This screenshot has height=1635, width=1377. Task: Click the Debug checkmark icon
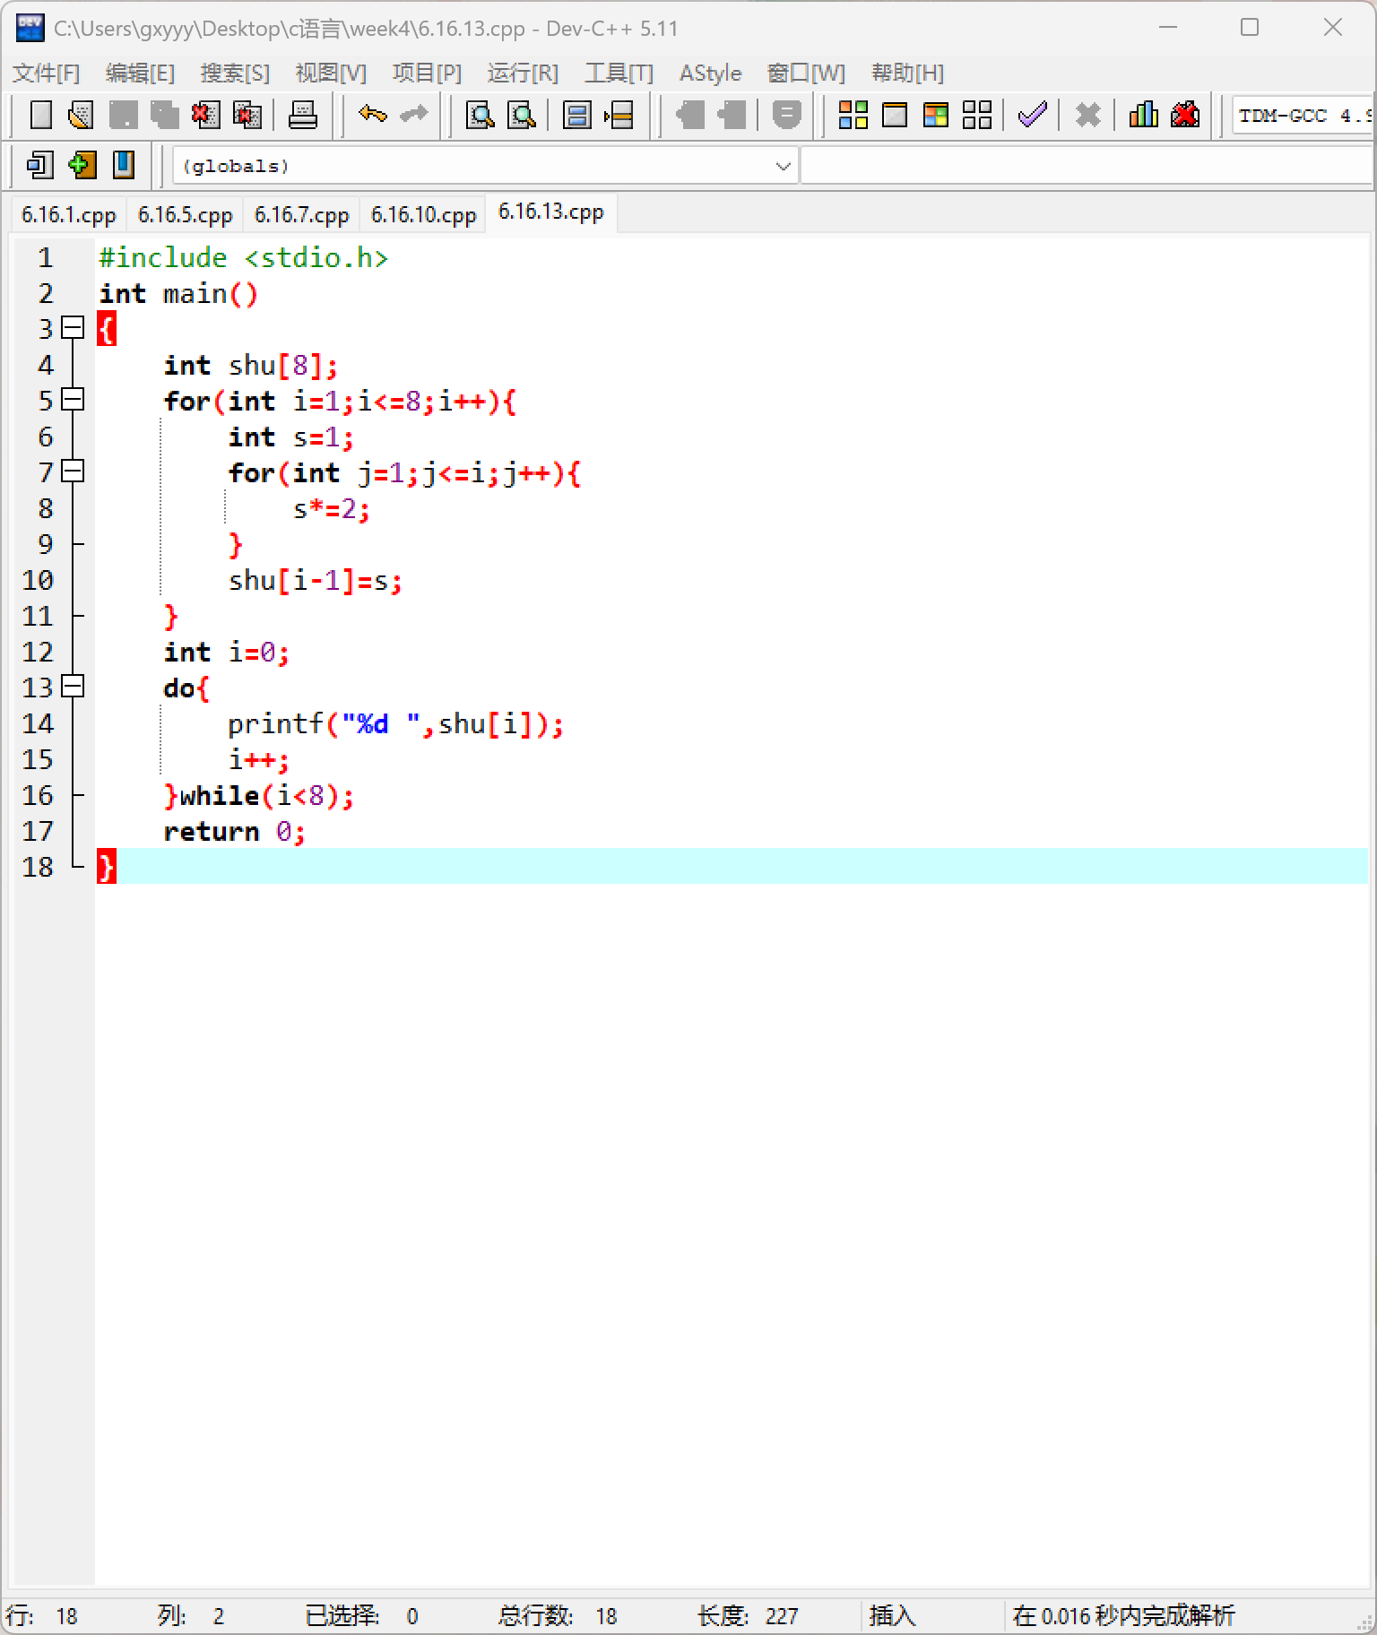[x=1033, y=115]
